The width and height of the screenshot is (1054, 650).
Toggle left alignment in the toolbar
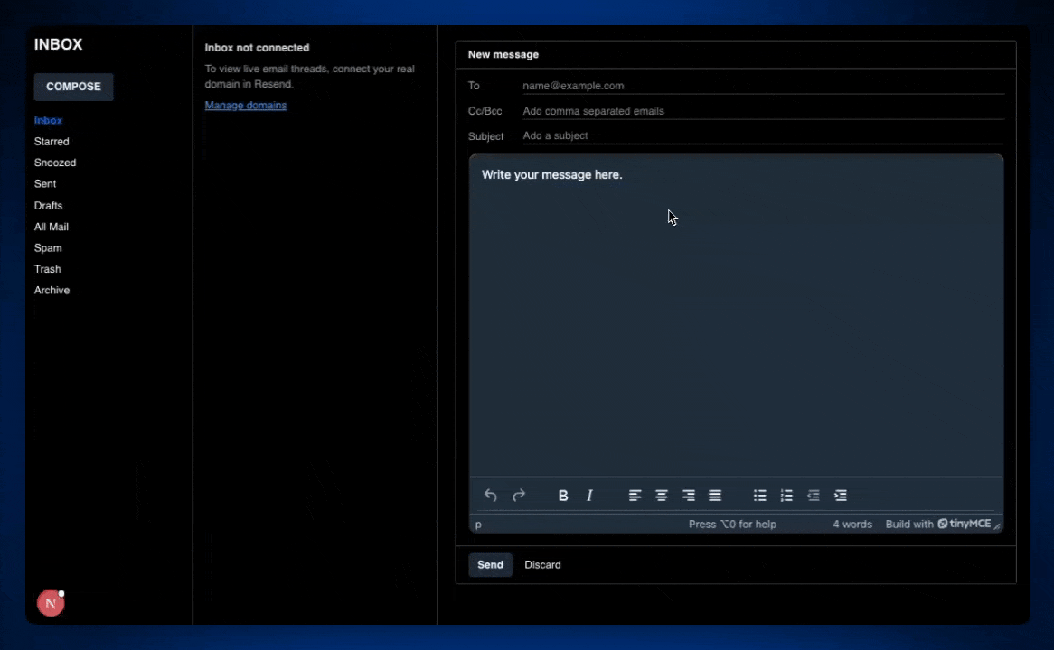[x=635, y=496]
